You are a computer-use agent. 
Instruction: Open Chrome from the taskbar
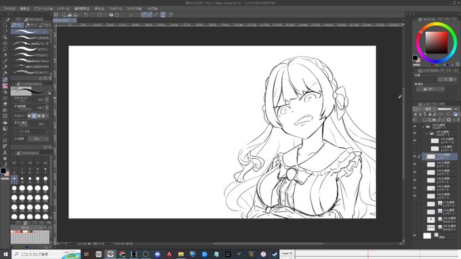click(x=122, y=254)
